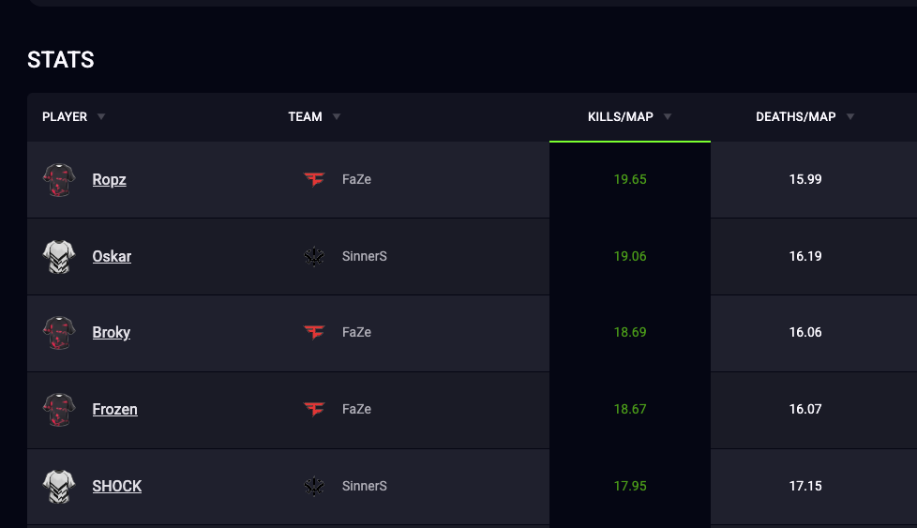Click FaZe logo in Frozen row
This screenshot has width=917, height=528.
pyautogui.click(x=314, y=409)
